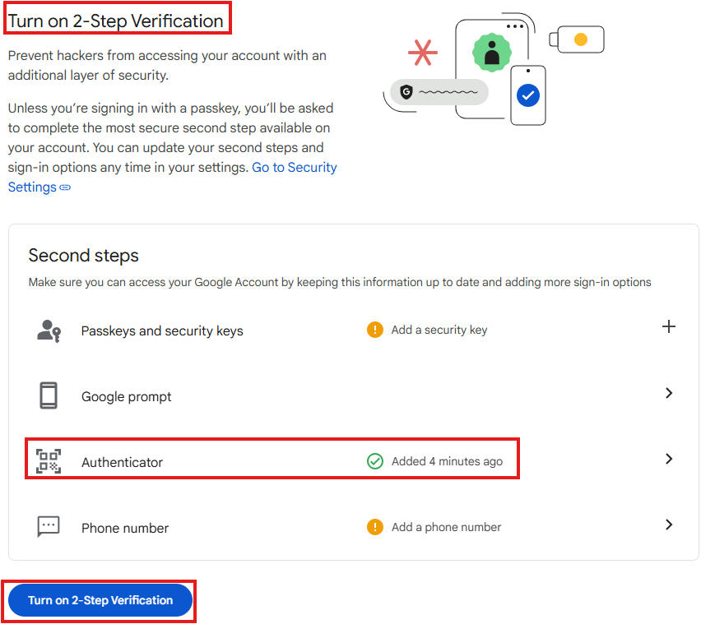Expand the Google prompt row chevron
This screenshot has width=701, height=624.
coord(669,394)
